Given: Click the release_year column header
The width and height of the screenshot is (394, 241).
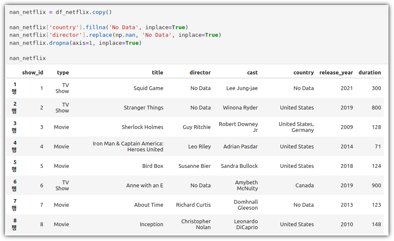Looking at the screenshot, I should click(x=336, y=72).
